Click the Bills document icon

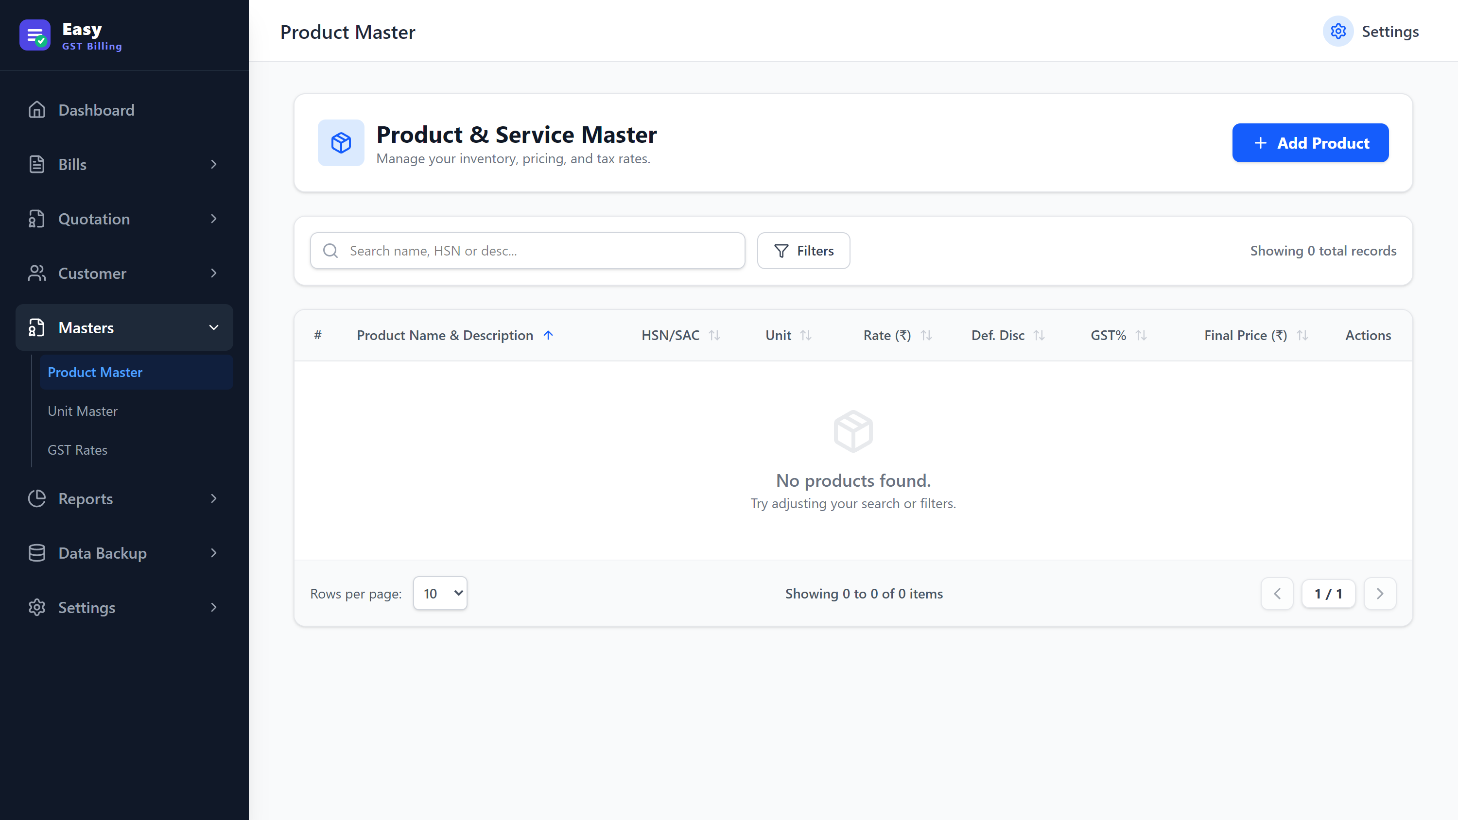(x=37, y=164)
